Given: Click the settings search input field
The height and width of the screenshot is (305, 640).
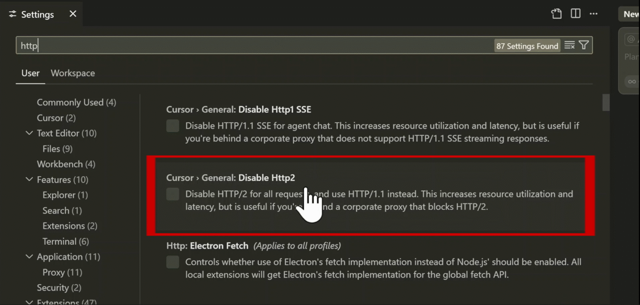Looking at the screenshot, I should [250, 45].
